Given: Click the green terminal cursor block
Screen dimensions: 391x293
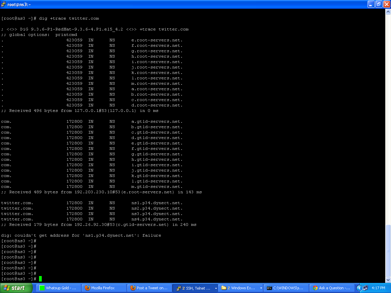Looking at the screenshot, I should pos(40,279).
